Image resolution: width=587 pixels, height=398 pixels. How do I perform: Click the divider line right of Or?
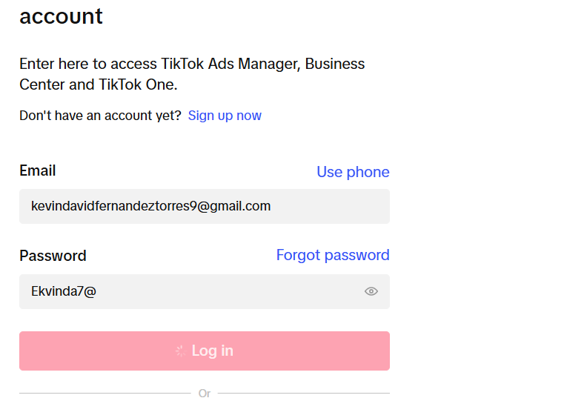tap(304, 393)
